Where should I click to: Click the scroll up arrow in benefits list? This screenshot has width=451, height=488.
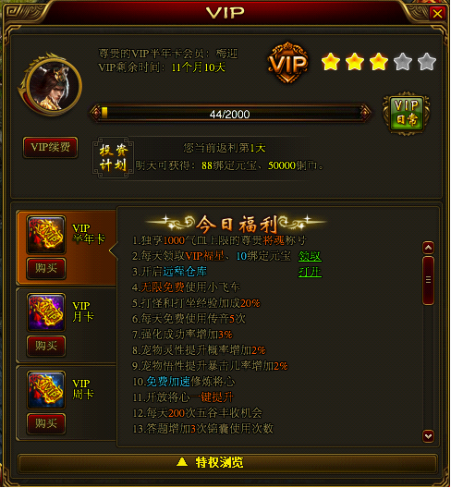pyautogui.click(x=428, y=248)
